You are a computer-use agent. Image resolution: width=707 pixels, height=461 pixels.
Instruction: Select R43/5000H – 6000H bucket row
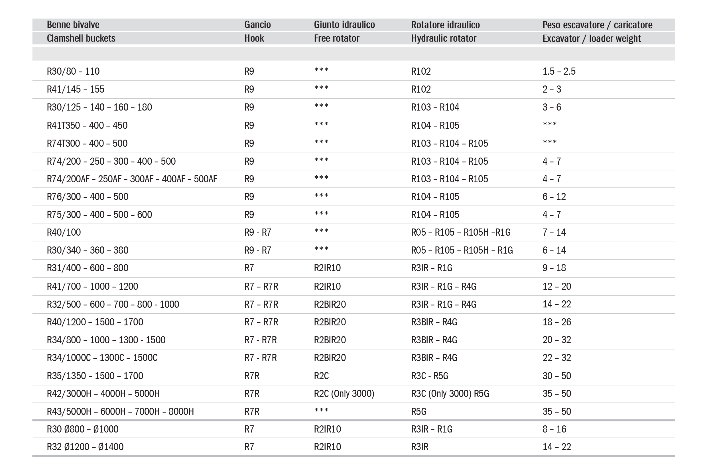click(x=120, y=411)
